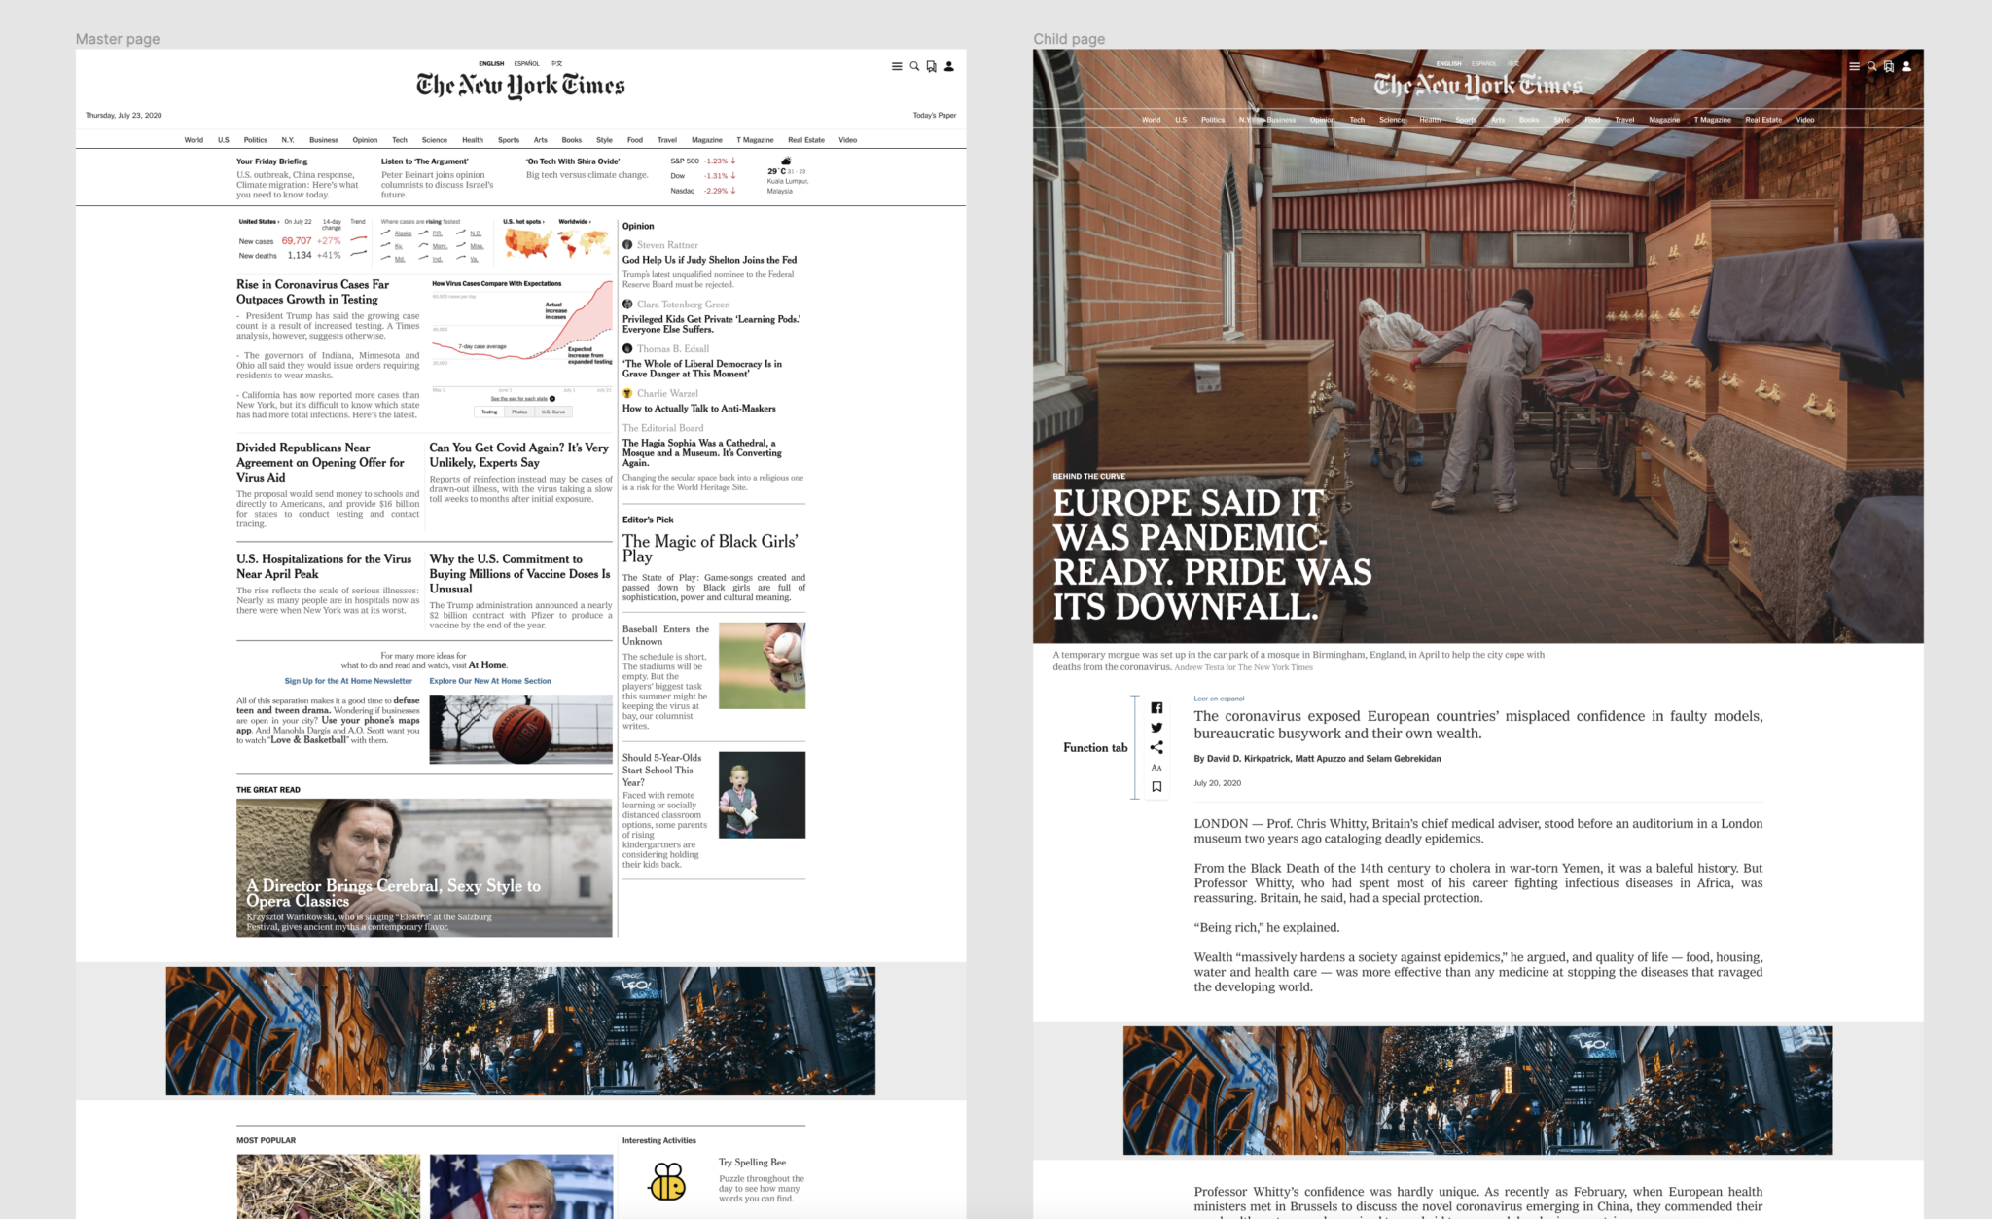This screenshot has height=1219, width=1992.
Task: Click child holding book thumbnail
Action: tap(762, 795)
